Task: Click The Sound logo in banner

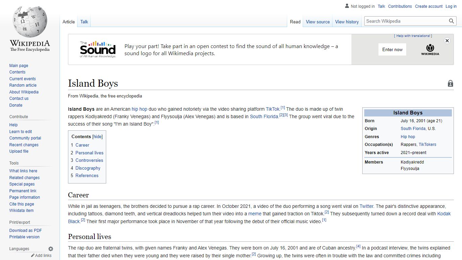Action: (x=98, y=49)
